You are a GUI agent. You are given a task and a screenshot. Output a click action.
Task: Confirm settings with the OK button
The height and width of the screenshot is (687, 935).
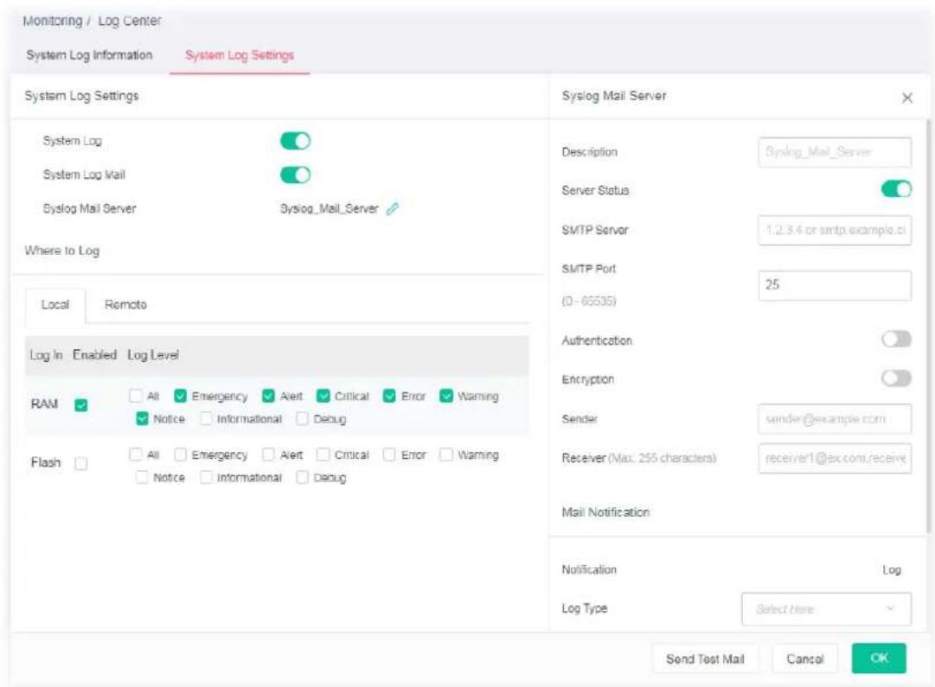click(x=879, y=658)
